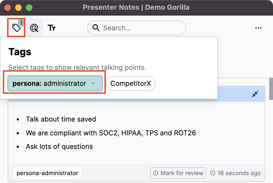Screen dimensions: 273x183
Task: Click the vertical scrollbar on the right
Action: coord(271,89)
